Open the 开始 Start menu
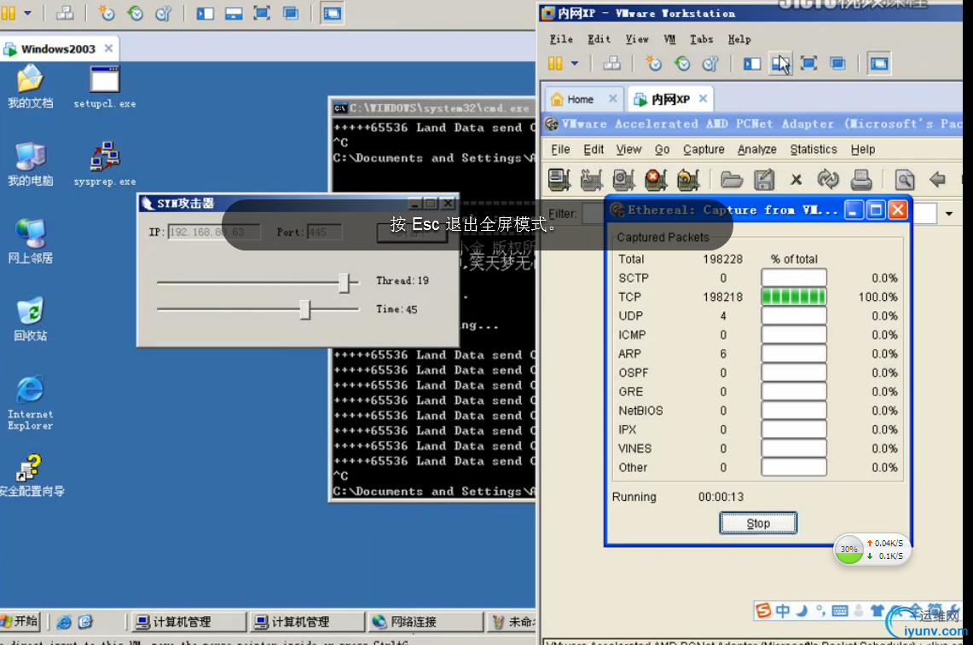Viewport: 973px width, 645px height. tap(20, 621)
